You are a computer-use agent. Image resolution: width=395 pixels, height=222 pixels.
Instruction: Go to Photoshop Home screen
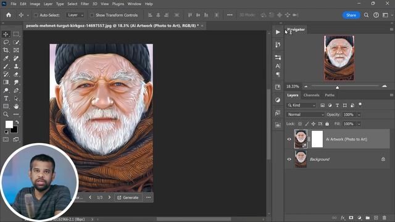9,15
